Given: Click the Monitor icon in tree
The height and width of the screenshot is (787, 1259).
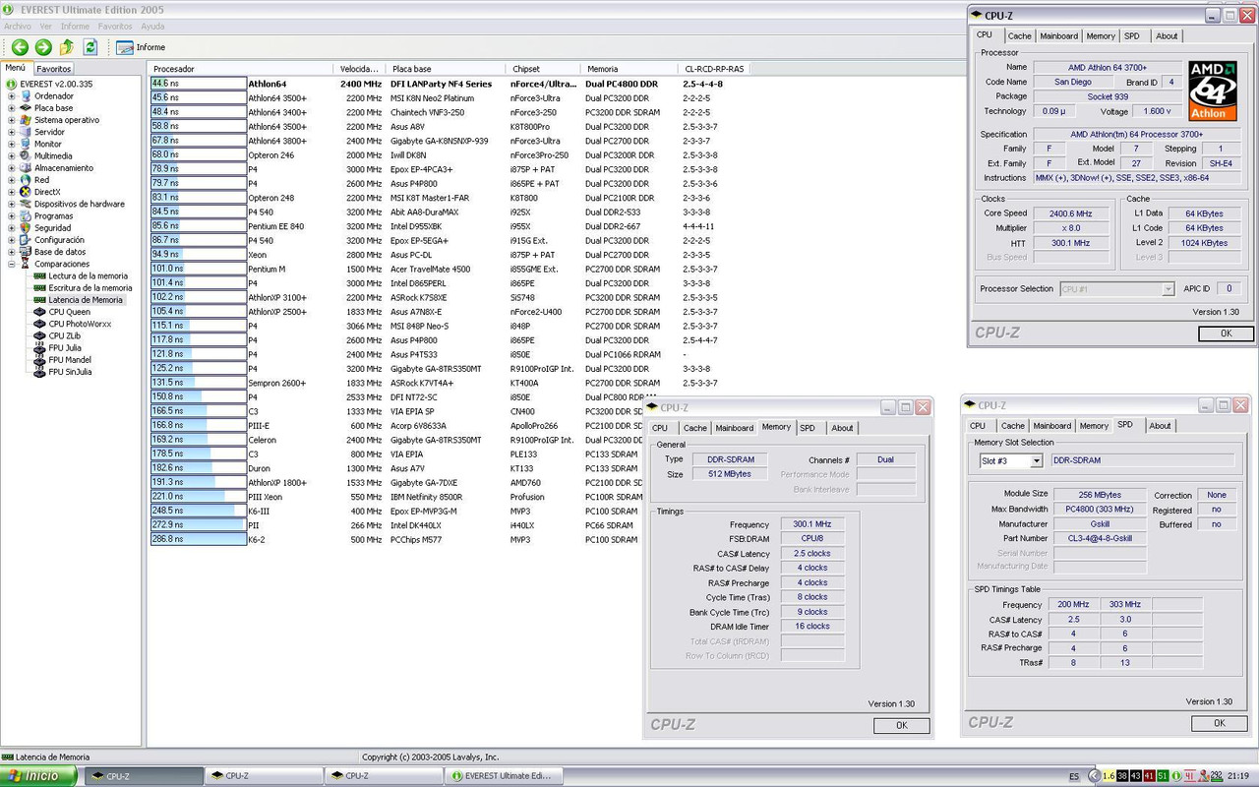Looking at the screenshot, I should [x=26, y=144].
